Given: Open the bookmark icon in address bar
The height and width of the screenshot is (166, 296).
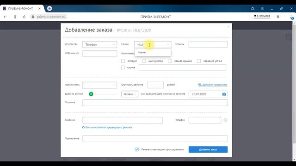Looking at the screenshot, I should [x=278, y=17].
